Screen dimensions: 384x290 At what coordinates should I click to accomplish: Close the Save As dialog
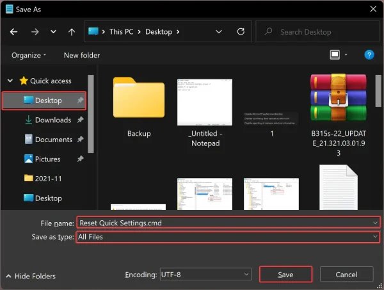coord(373,9)
